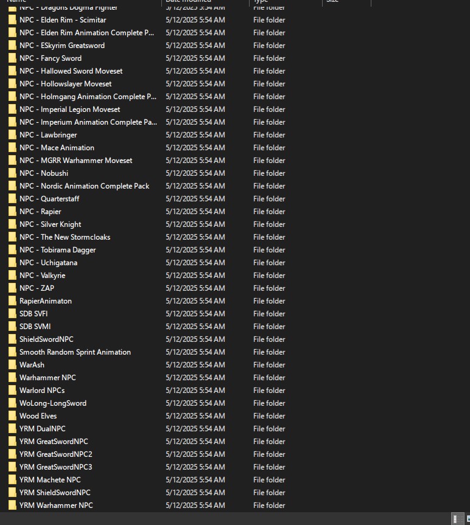470x525 pixels.
Task: Click the Wood Elves folder icon
Action: [x=12, y=416]
